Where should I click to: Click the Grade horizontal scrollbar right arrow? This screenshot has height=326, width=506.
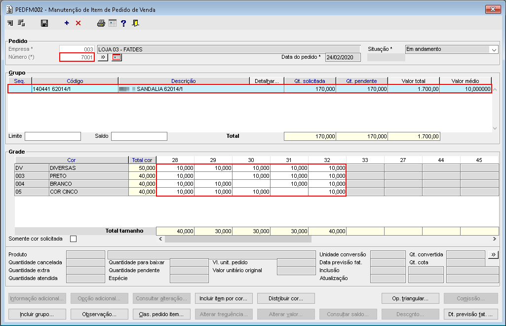(x=494, y=239)
